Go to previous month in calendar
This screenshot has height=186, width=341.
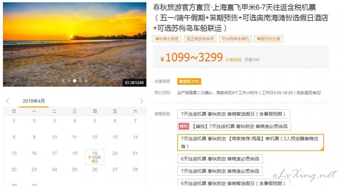point(8,101)
